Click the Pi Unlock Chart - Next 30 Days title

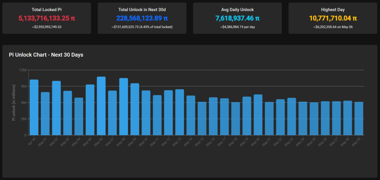tap(46, 55)
